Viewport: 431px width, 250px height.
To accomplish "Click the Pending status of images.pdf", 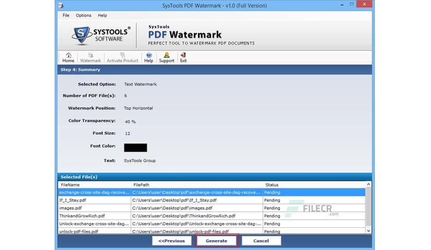I will click(272, 208).
